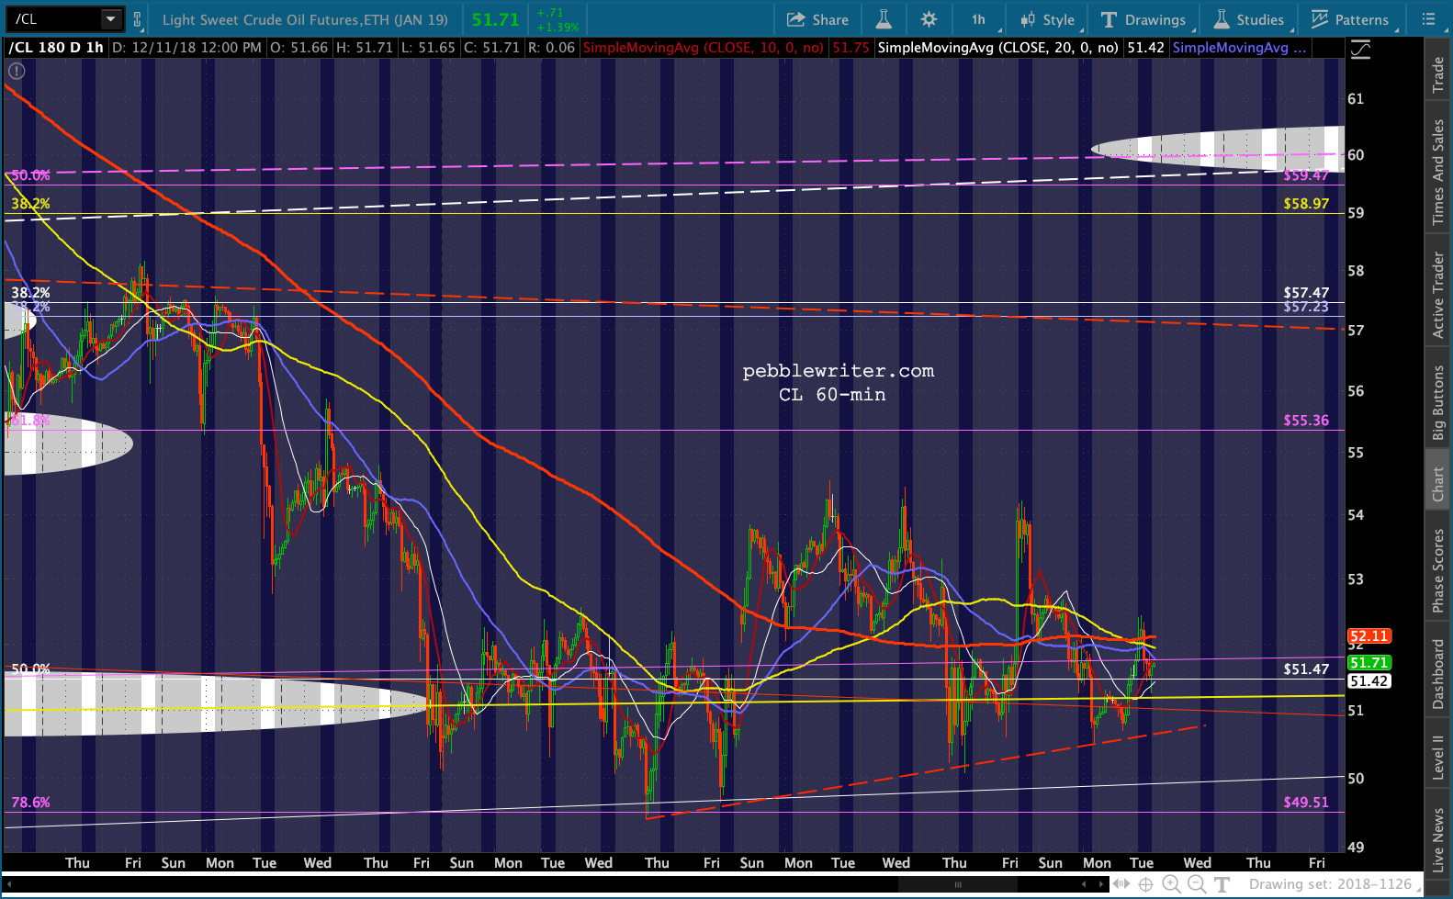Click the text drawing tool T icon
The width and height of the screenshot is (1453, 899).
tap(1222, 884)
